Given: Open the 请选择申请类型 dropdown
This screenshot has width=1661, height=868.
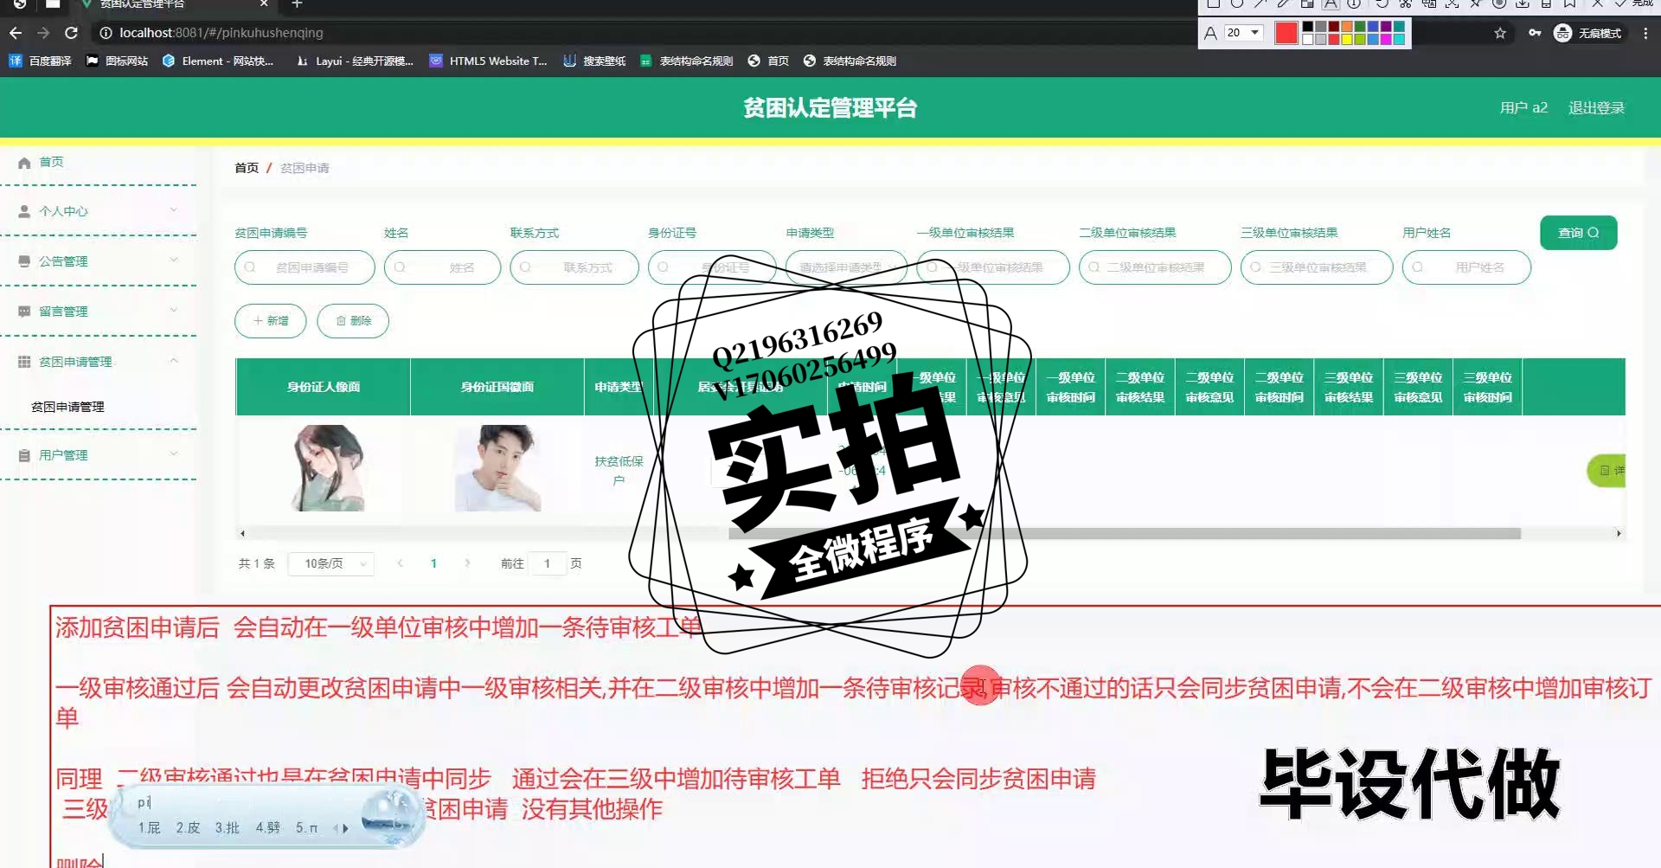Looking at the screenshot, I should pyautogui.click(x=846, y=267).
